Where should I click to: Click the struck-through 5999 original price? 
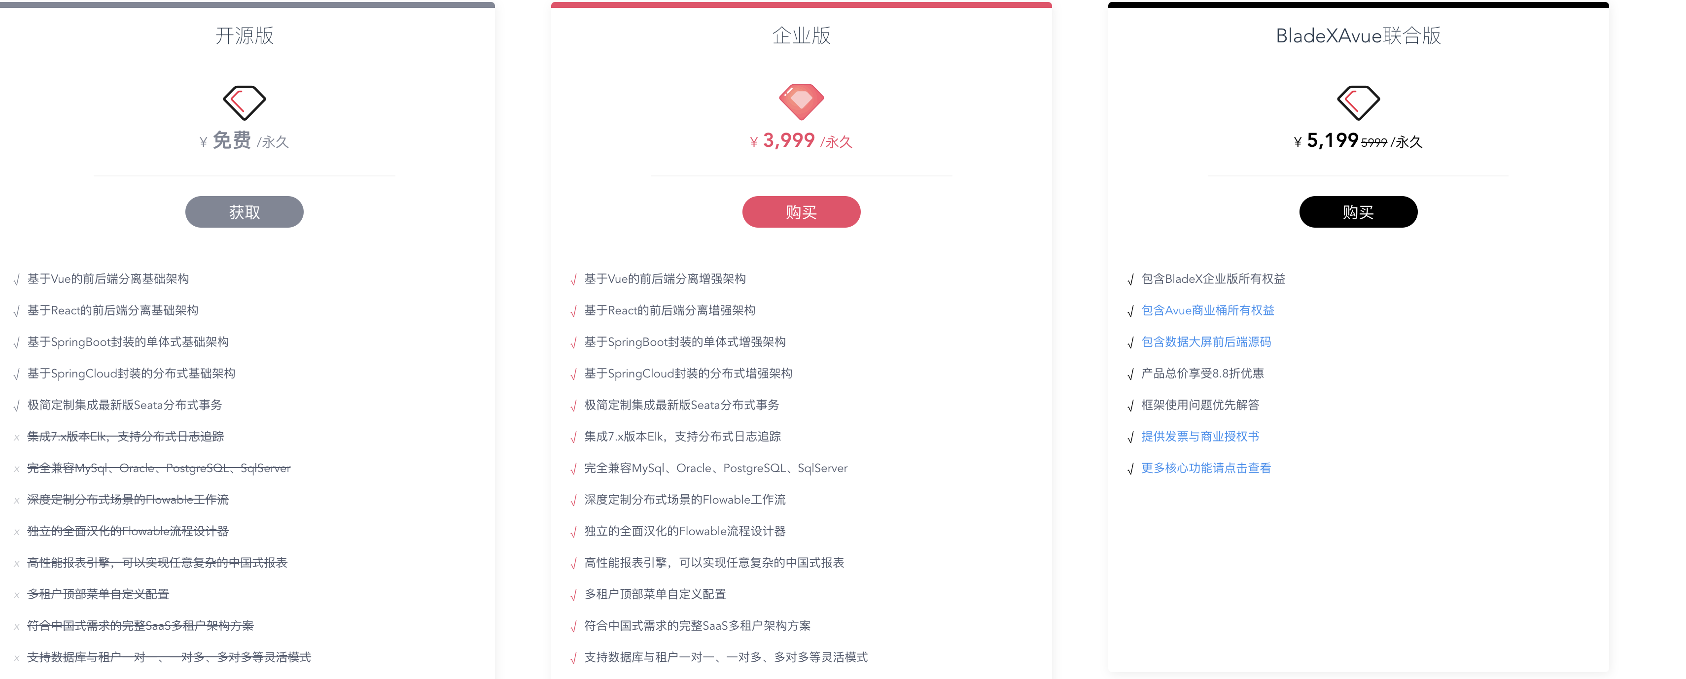tap(1374, 142)
